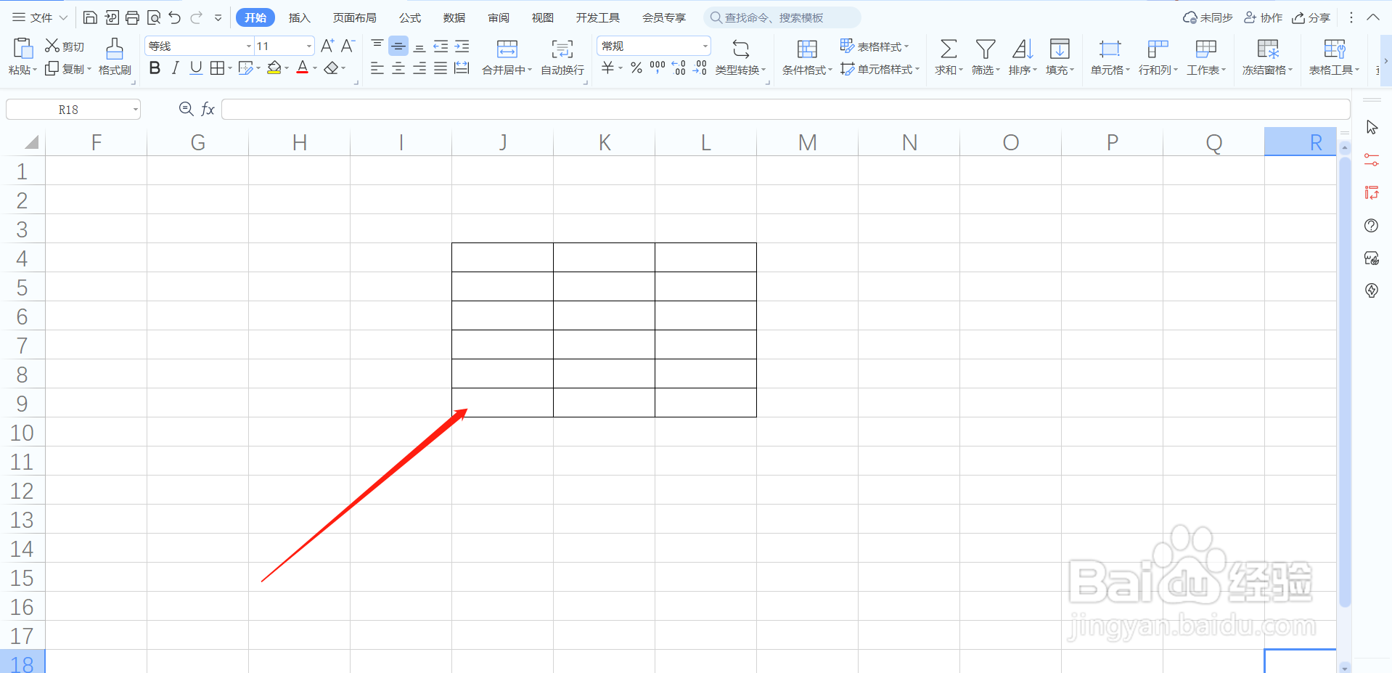Click the 未同步 sync button

pyautogui.click(x=1208, y=17)
